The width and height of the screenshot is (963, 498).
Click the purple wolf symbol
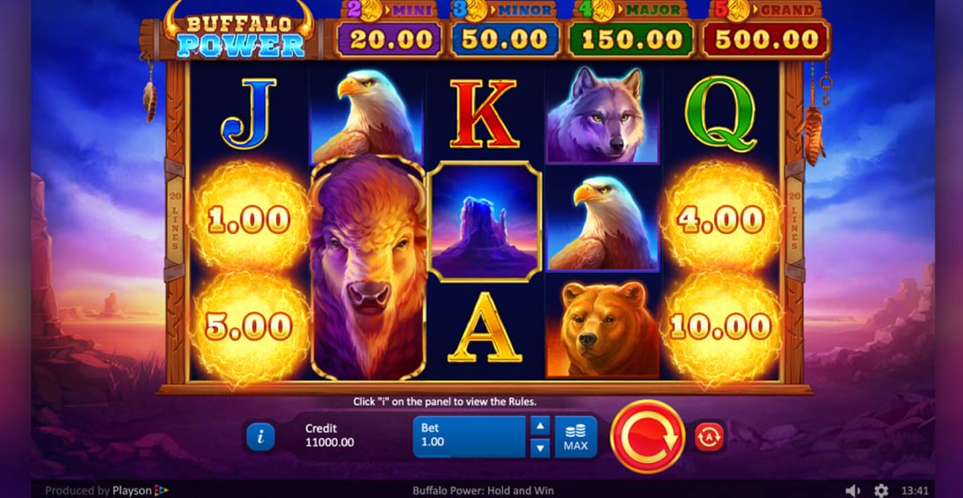[602, 115]
